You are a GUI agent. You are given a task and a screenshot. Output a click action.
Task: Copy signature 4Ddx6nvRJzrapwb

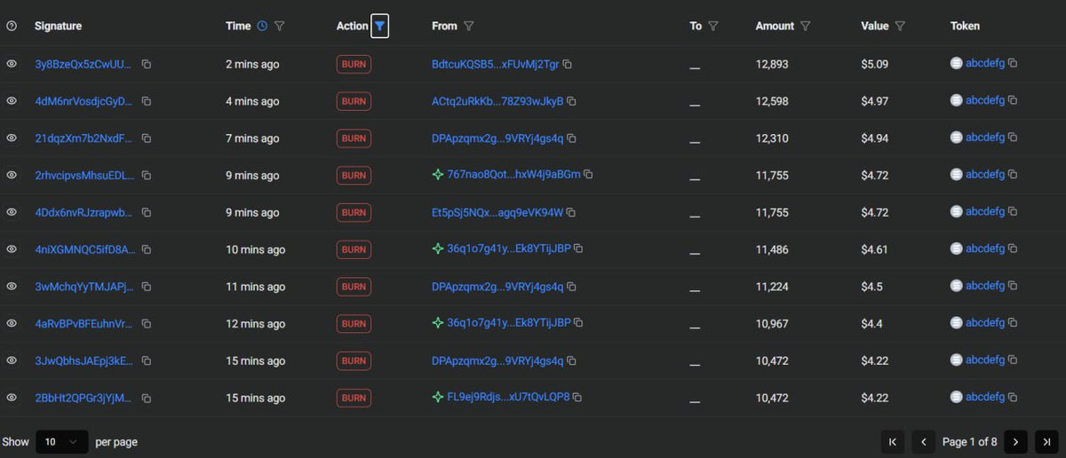tap(147, 213)
